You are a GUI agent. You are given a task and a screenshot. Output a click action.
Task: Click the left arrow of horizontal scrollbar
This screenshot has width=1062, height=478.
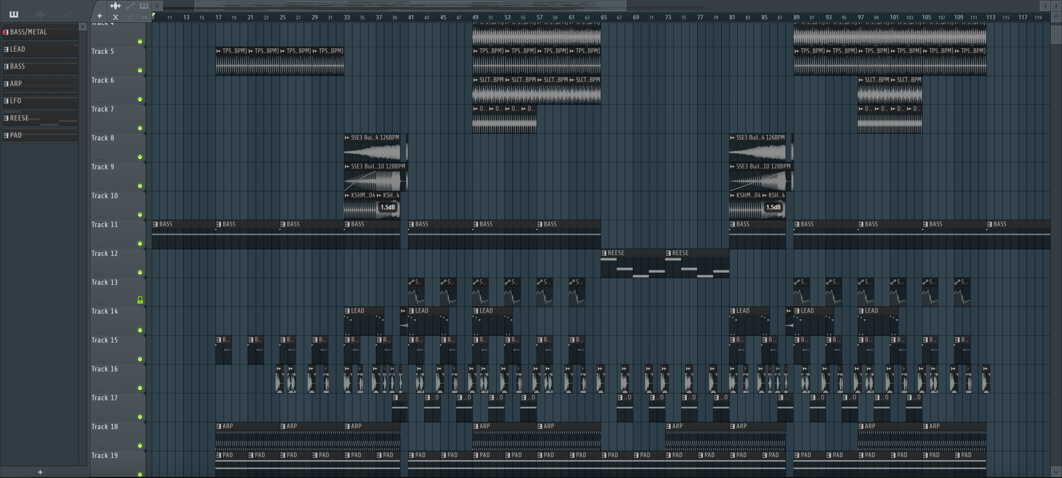click(157, 6)
